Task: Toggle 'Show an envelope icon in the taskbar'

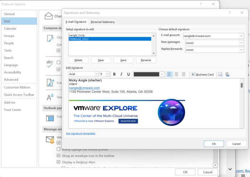Action: click(x=59, y=156)
